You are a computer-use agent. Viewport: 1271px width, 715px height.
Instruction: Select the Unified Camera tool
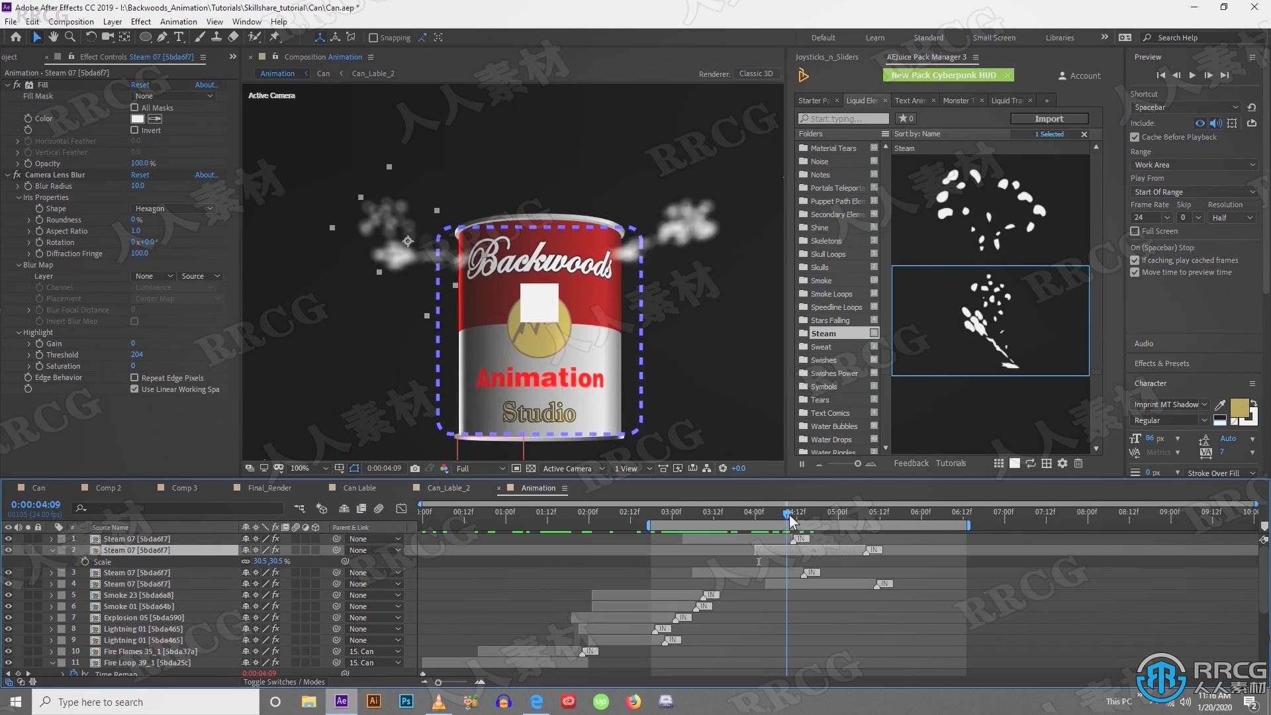pyautogui.click(x=107, y=37)
